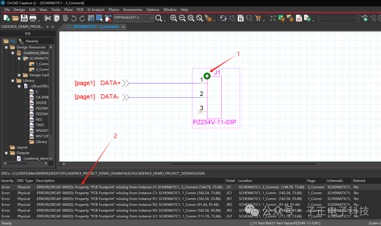Image resolution: width=381 pixels, height=226 pixels.
Task: Toggle the drag connected object icon
Action: click(108, 18)
